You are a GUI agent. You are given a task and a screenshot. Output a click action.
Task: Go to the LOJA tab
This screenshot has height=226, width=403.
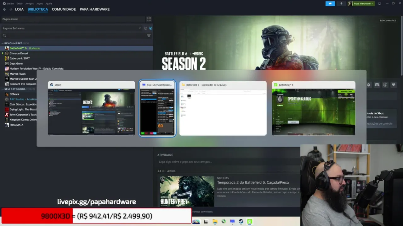coord(19,9)
